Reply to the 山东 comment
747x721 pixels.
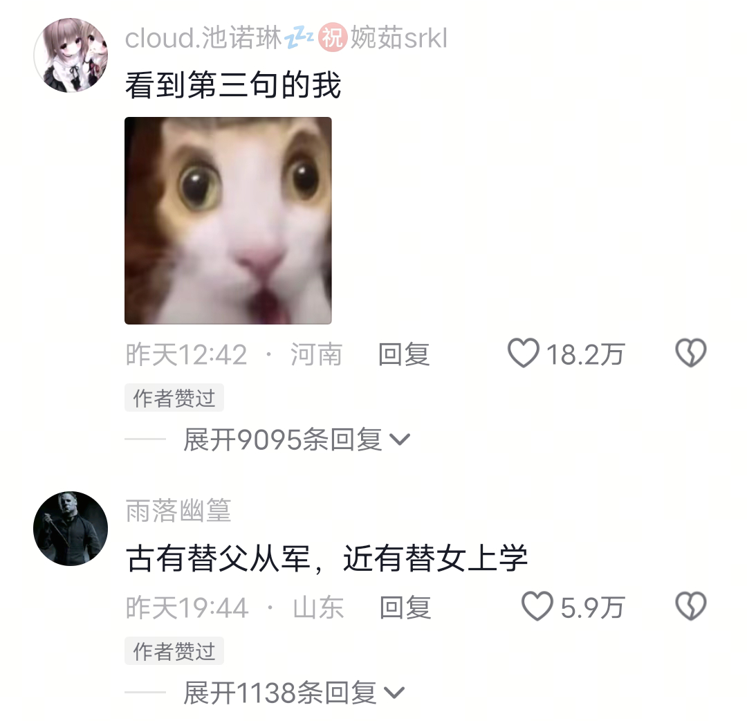pos(405,608)
